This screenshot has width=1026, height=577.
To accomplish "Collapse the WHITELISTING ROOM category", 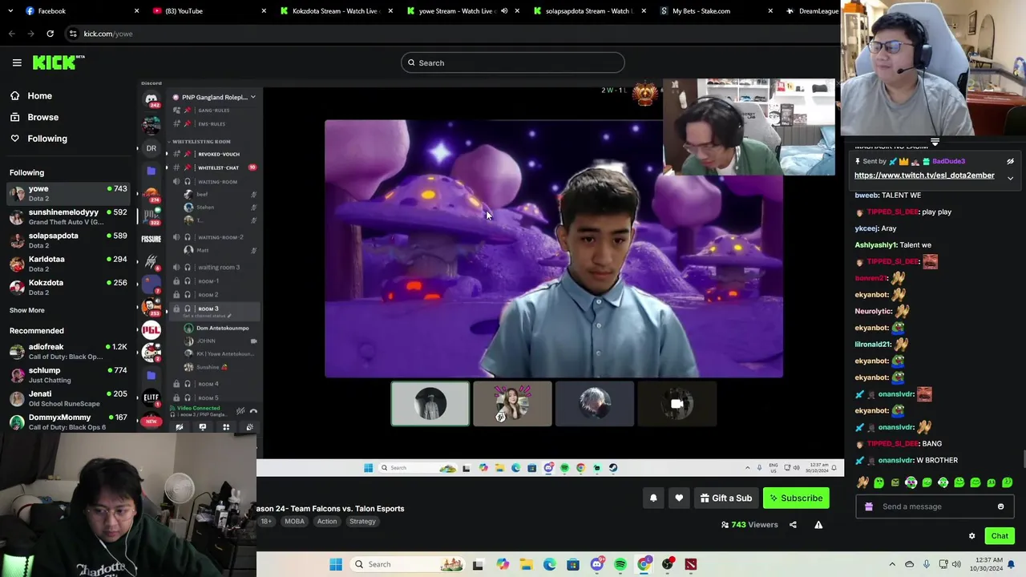I will (x=200, y=141).
